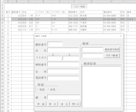The height and width of the screenshot is (112, 136).
Task: Click cell with name 岡田 太郎
Action: click(28, 23)
